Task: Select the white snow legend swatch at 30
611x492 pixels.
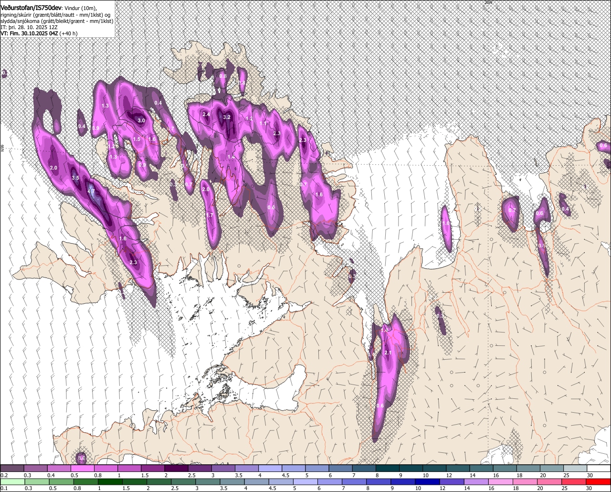Action: pos(599,469)
